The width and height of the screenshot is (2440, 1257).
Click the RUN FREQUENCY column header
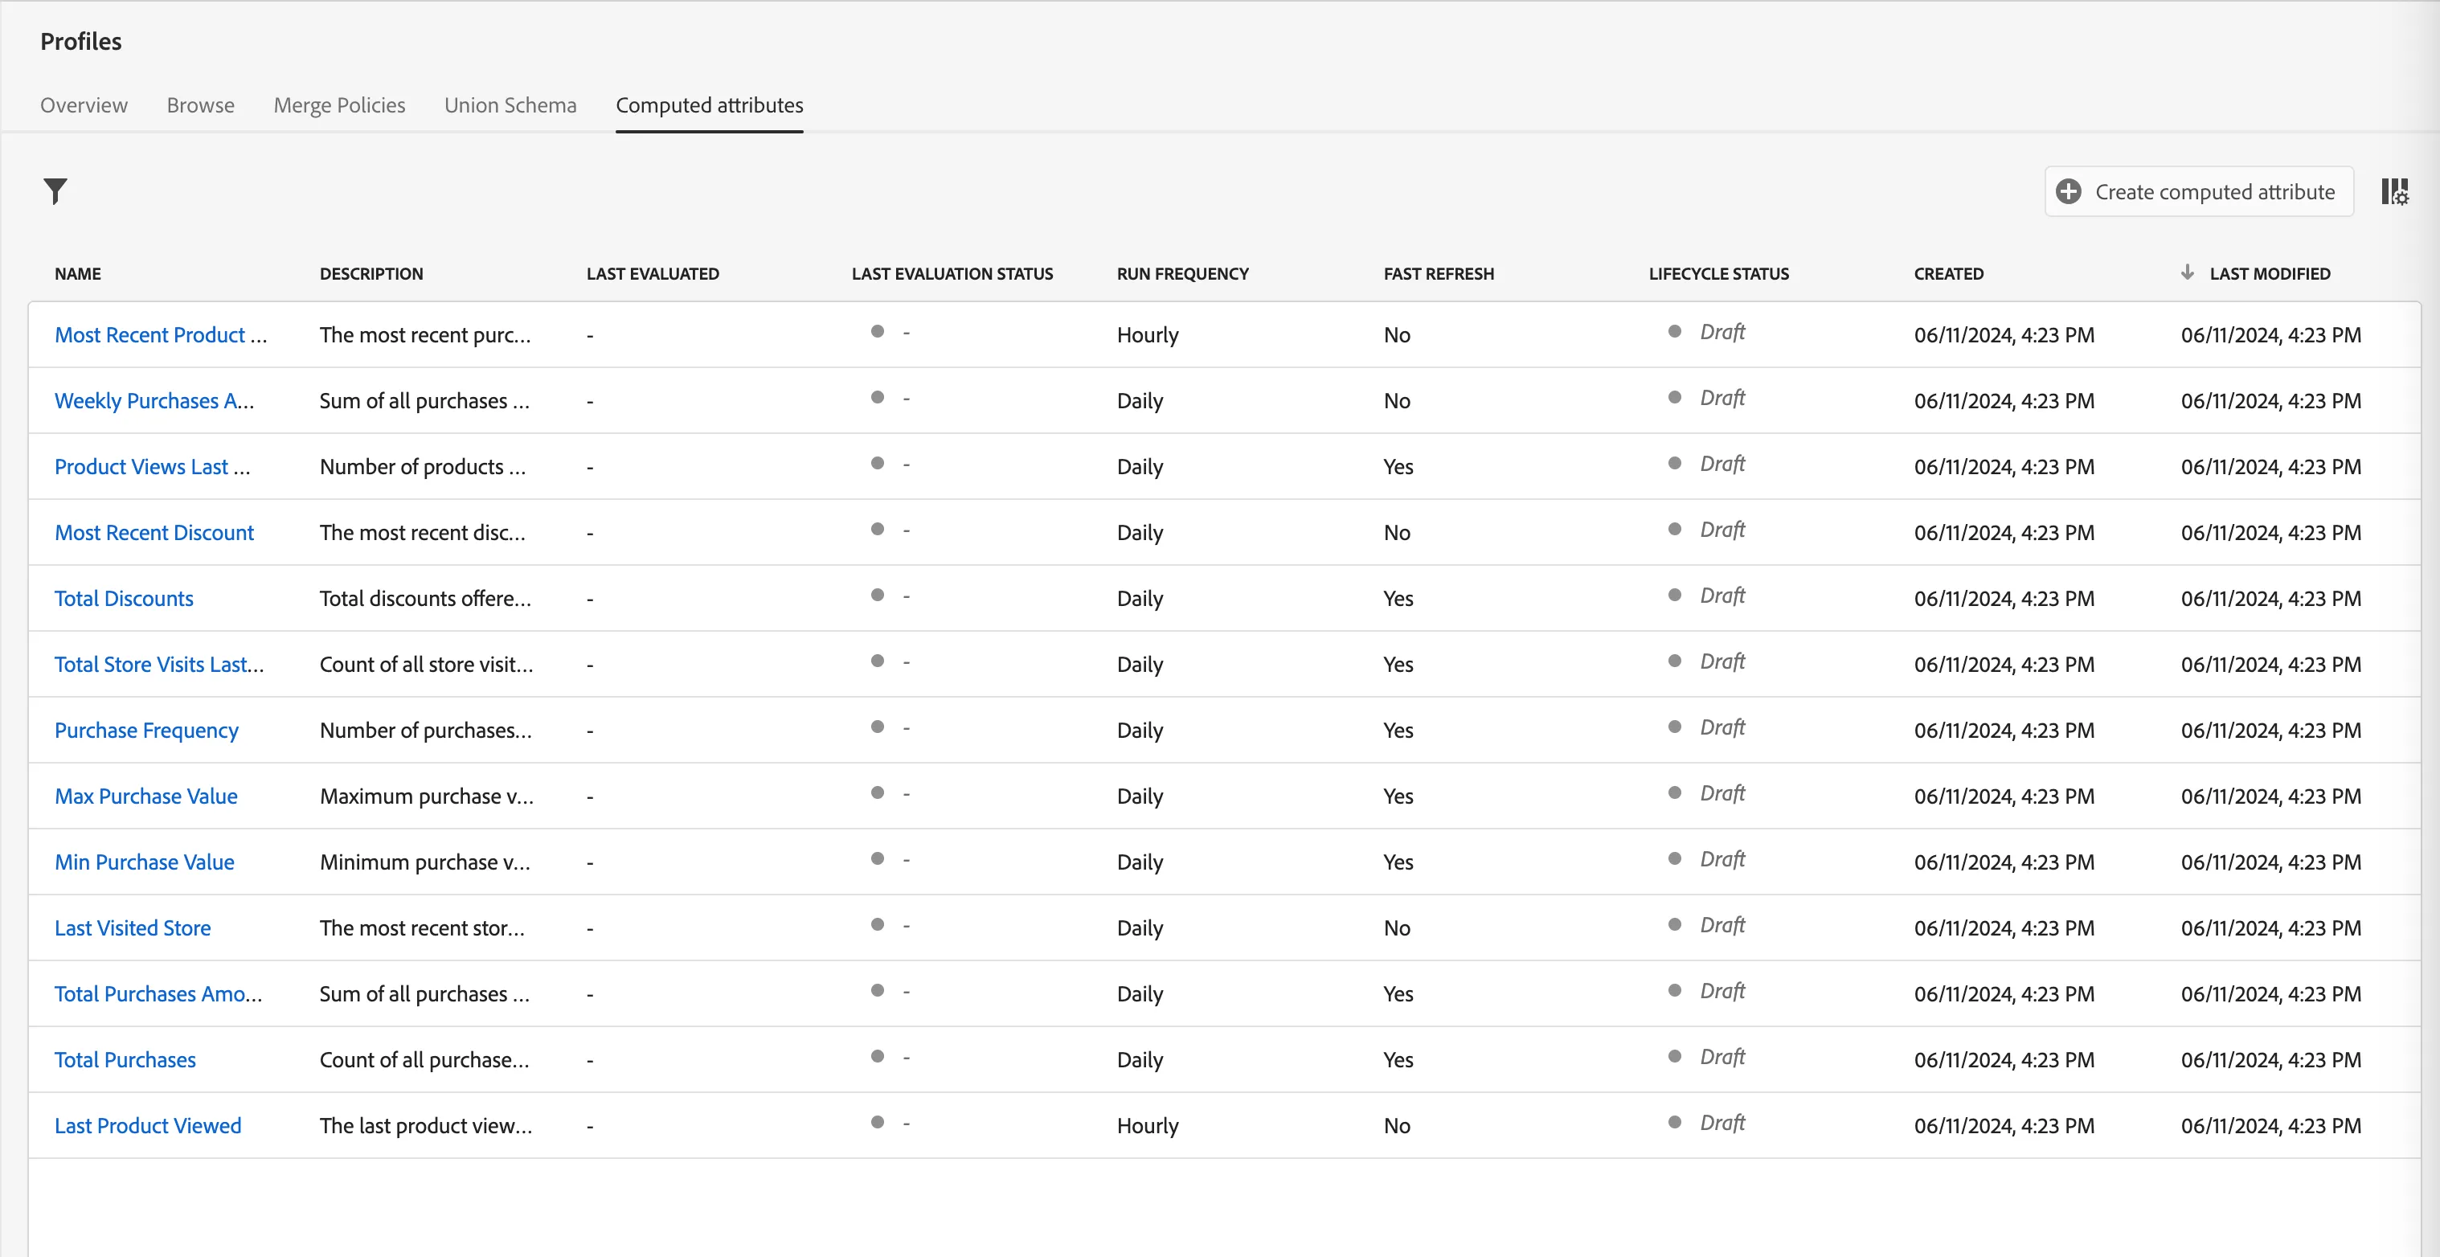[1183, 274]
